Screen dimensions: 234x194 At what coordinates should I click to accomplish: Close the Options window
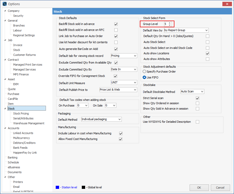[x=227, y=4]
